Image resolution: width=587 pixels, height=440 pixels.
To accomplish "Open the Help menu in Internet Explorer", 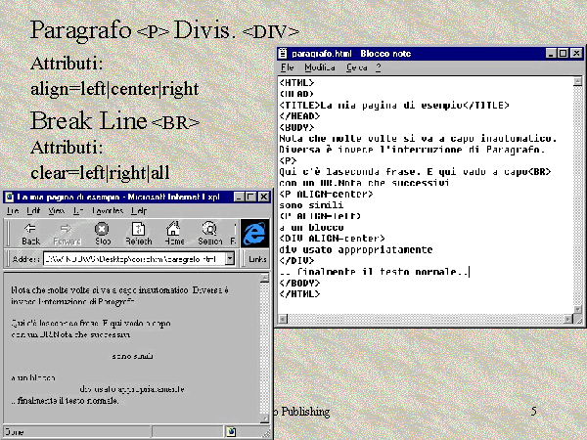I will (x=139, y=210).
